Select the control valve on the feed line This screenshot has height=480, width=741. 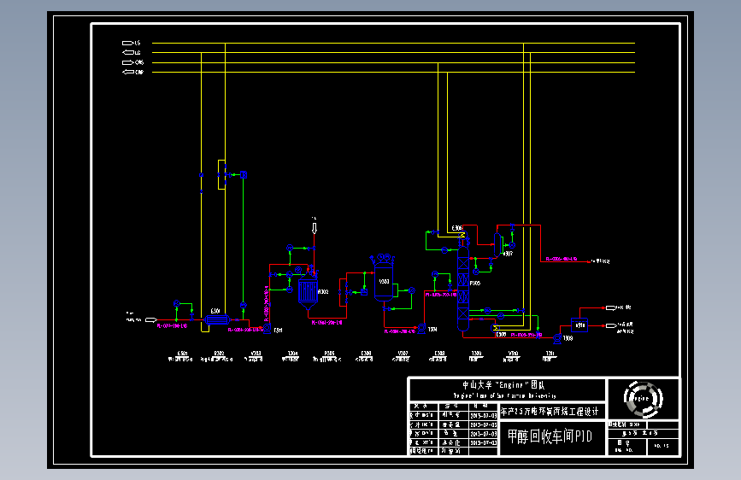coord(191,315)
